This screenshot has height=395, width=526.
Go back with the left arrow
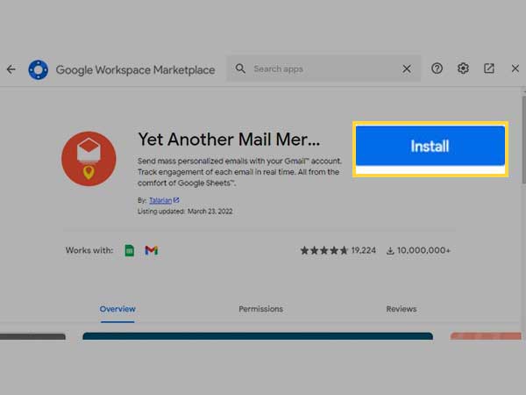[x=11, y=69]
